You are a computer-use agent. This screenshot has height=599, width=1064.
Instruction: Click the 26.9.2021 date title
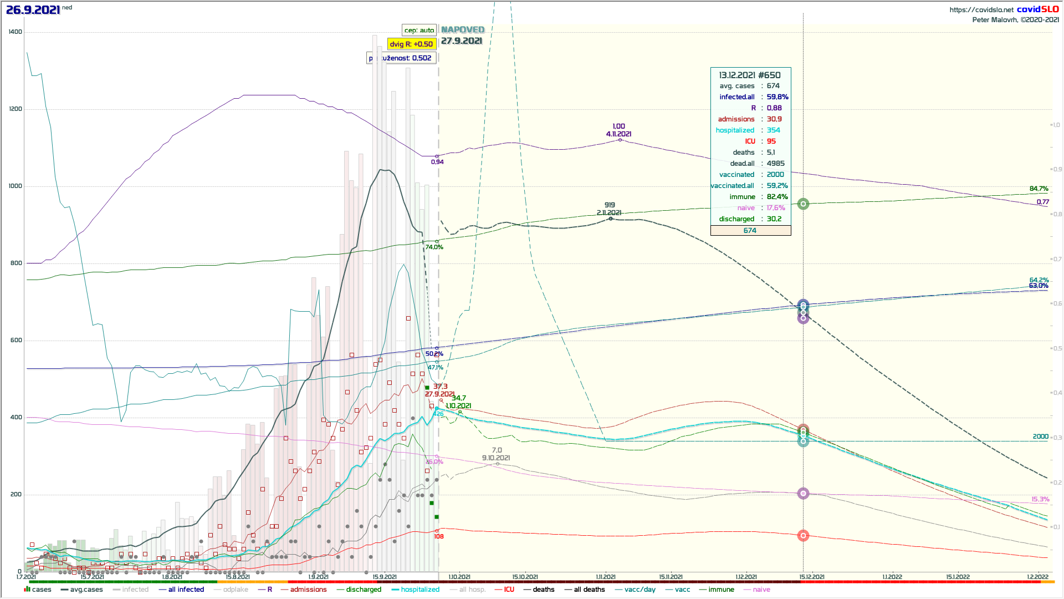[33, 9]
